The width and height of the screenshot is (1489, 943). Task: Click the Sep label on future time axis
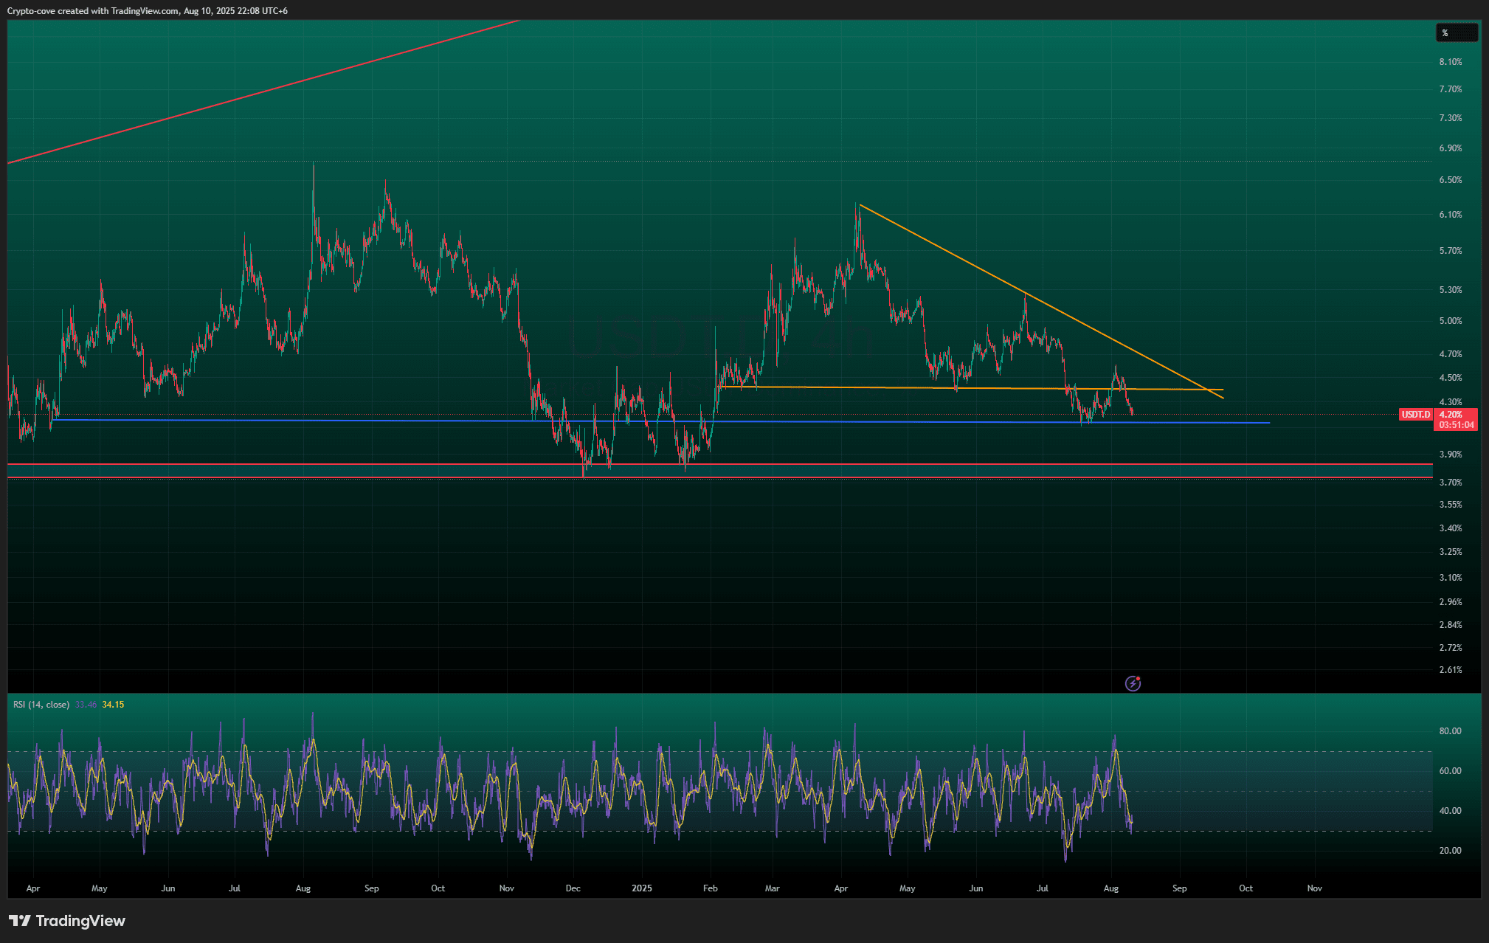coord(1179,888)
